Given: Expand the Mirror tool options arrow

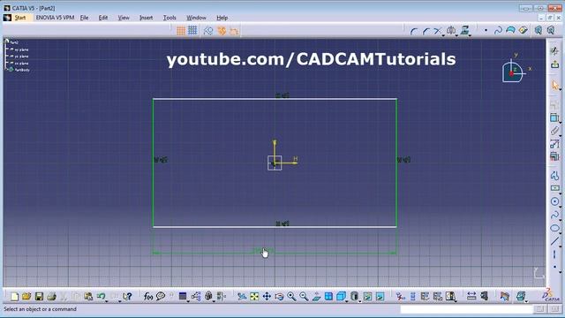Looking at the screenshot, I should [456, 35].
